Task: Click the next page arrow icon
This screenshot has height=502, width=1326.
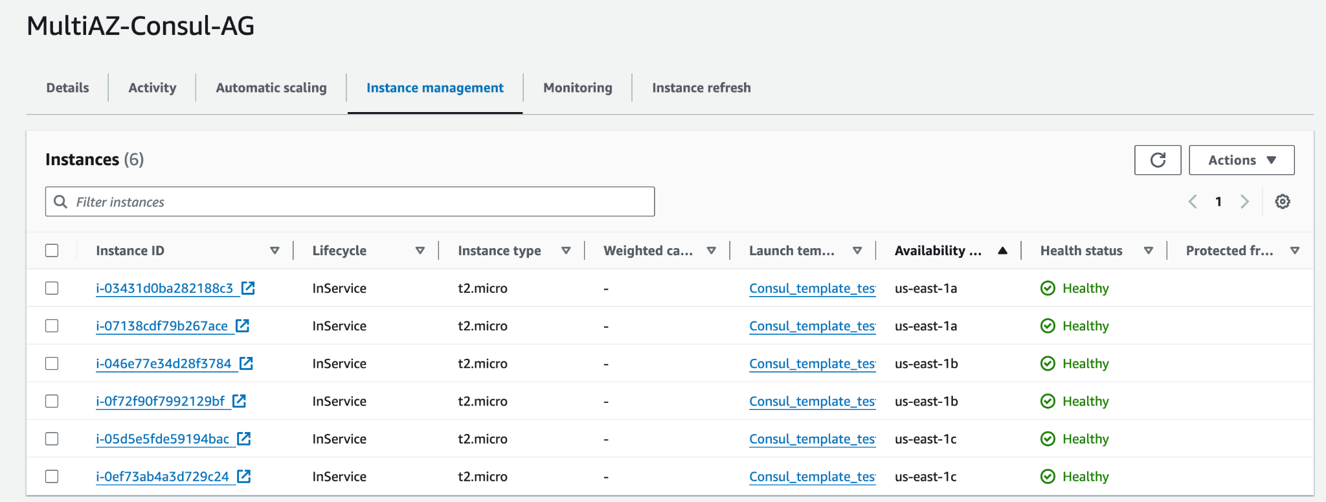Action: tap(1244, 201)
